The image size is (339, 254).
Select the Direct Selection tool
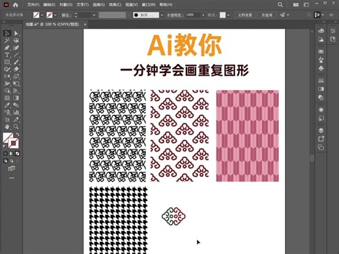pyautogui.click(x=16, y=33)
